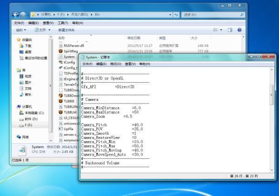Sort by 名称 column header
The image size is (279, 196).
pyautogui.click(x=61, y=38)
